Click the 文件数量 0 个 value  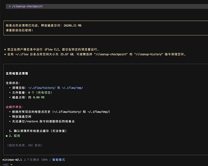32,92
